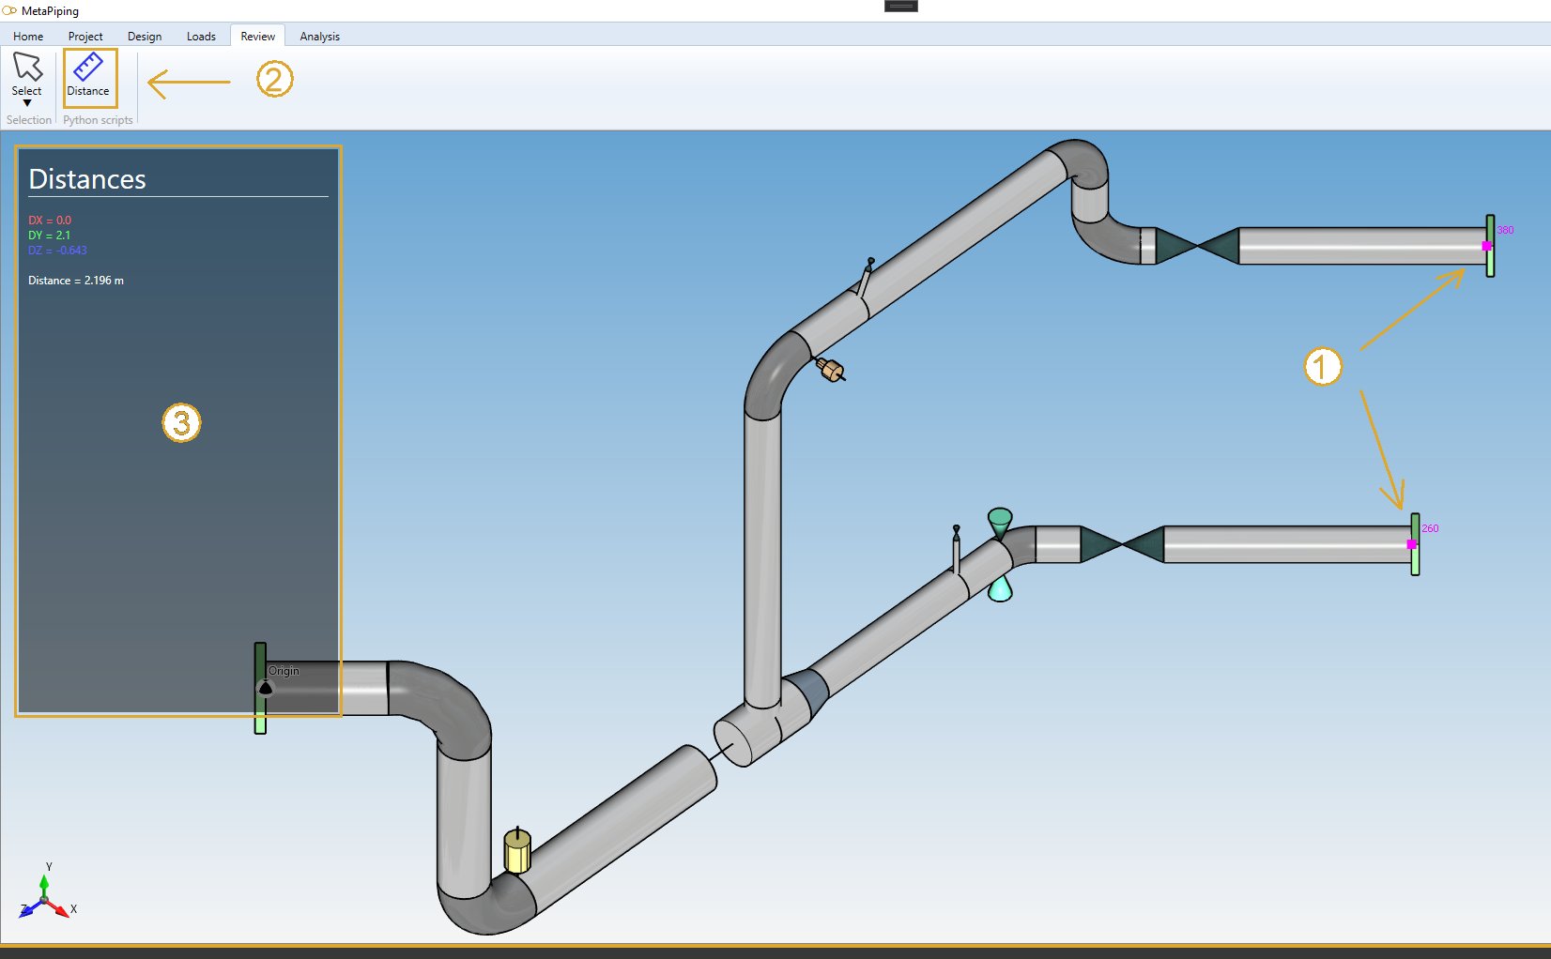Open the Home ribbon tab

coord(28,36)
